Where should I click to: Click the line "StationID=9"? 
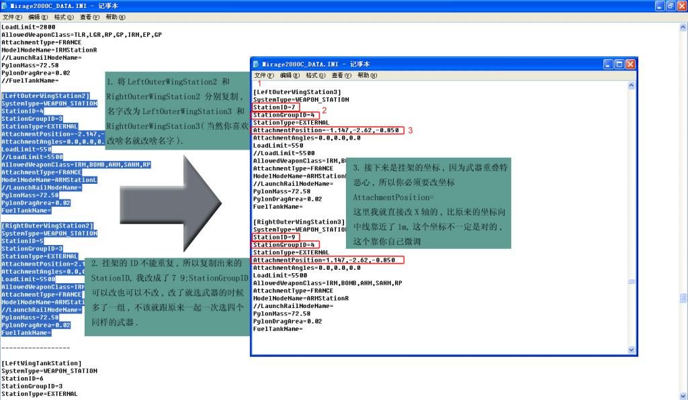coord(274,238)
